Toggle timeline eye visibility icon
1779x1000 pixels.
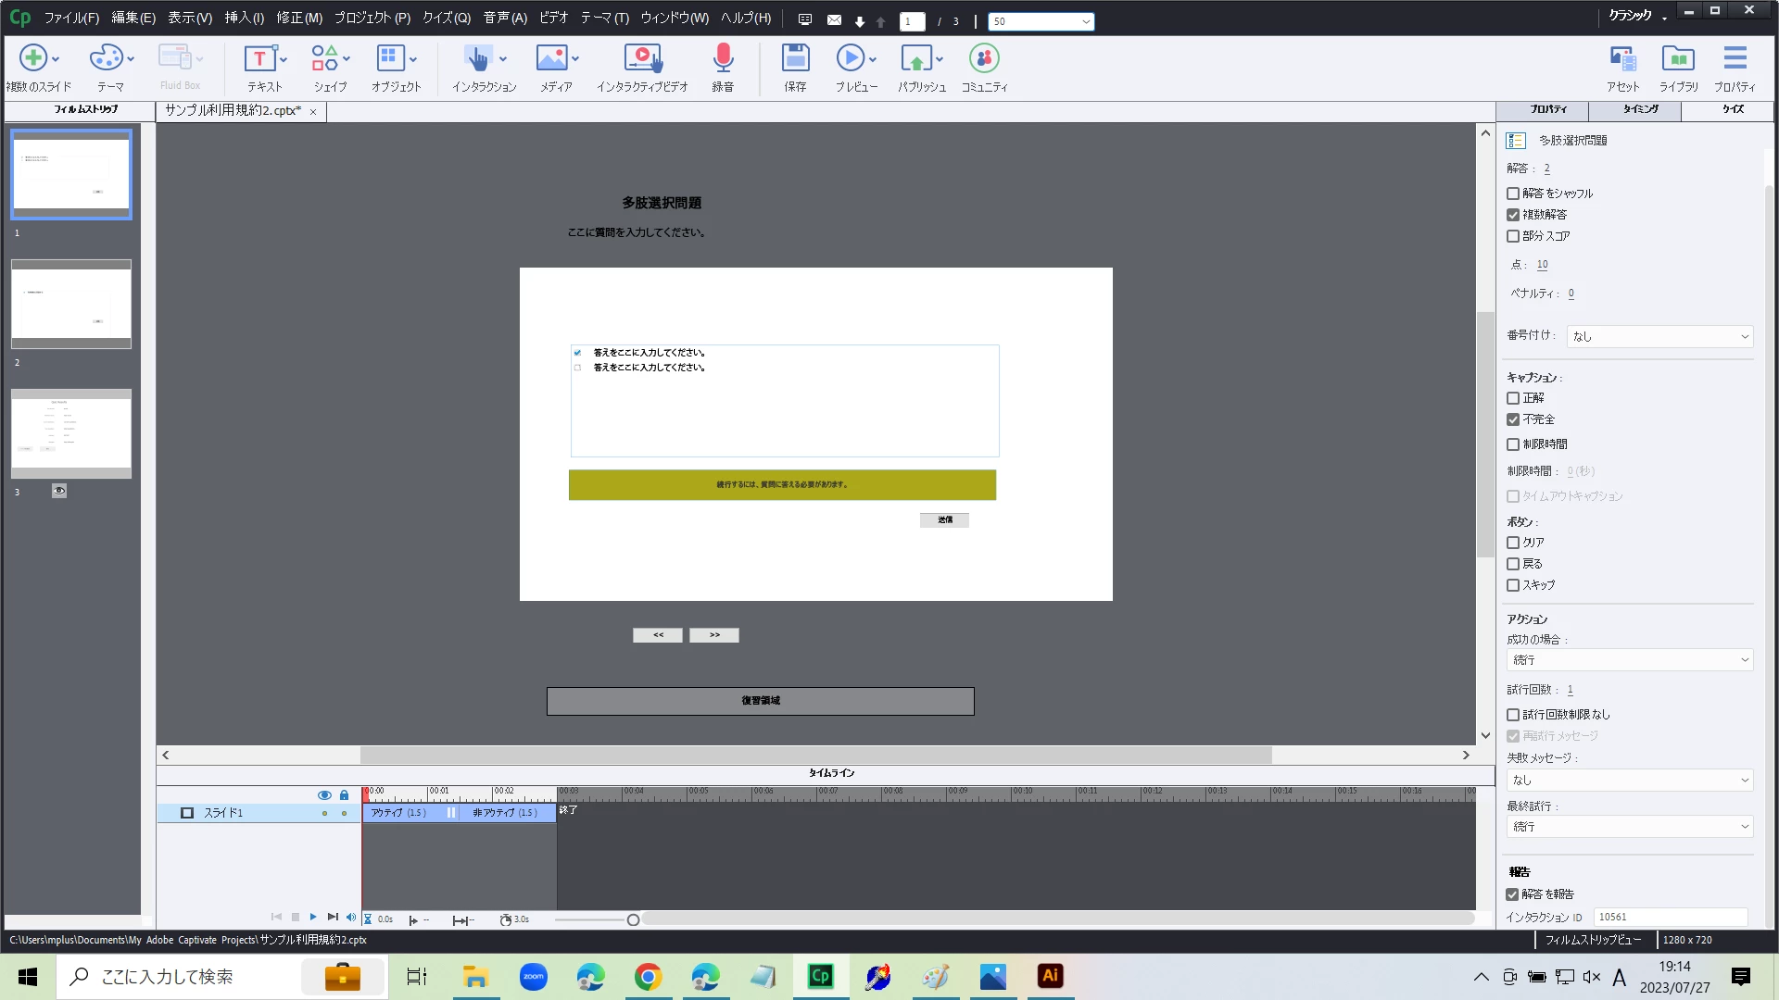pyautogui.click(x=324, y=795)
